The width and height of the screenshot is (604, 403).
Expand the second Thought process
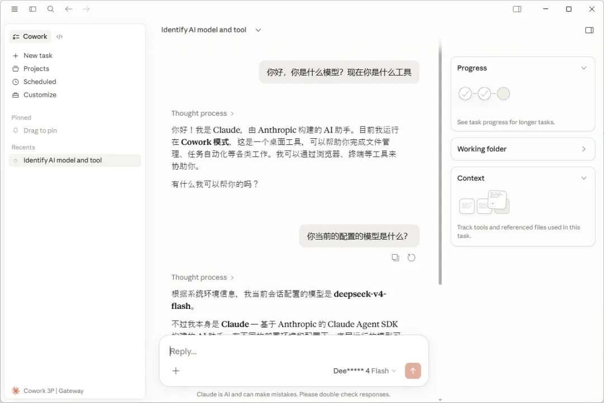pos(202,277)
